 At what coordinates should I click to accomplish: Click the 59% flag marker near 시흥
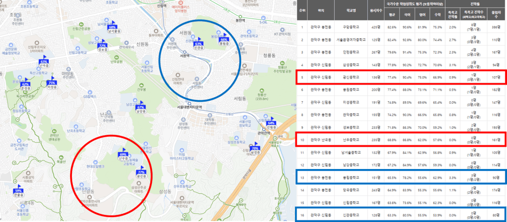[18, 192]
